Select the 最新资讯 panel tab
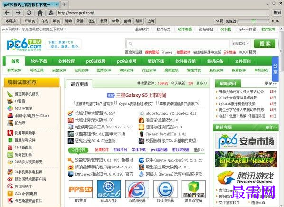The image size is (284, 207). point(228,83)
